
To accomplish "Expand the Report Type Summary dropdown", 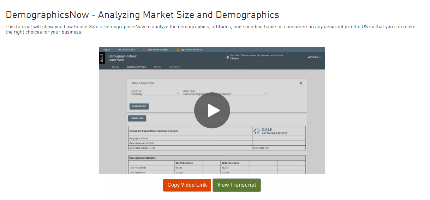I will pos(155,94).
